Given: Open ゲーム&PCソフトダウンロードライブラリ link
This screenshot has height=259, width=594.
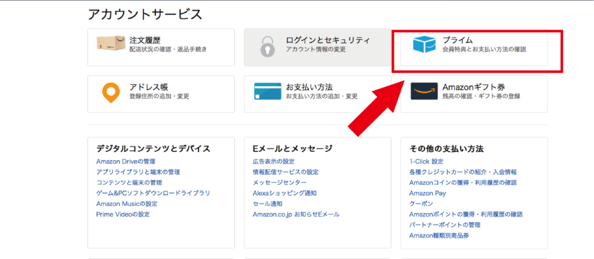Looking at the screenshot, I should coord(153,193).
